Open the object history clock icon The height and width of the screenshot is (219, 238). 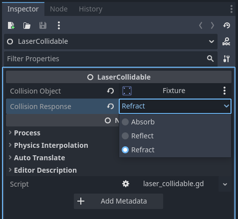tap(227, 25)
